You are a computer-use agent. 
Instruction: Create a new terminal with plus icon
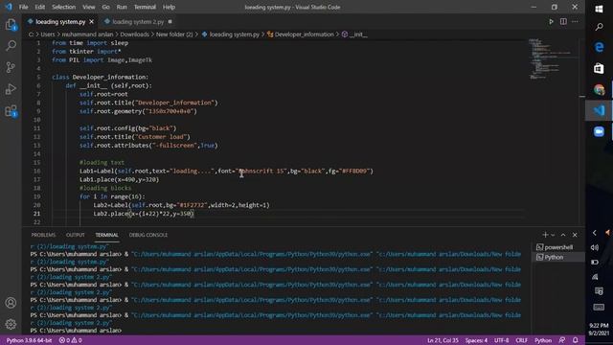click(x=545, y=235)
